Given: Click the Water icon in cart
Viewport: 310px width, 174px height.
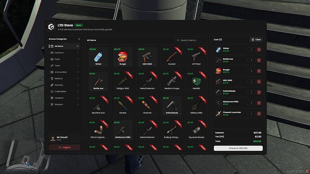Looking at the screenshot, I should pos(218,50).
